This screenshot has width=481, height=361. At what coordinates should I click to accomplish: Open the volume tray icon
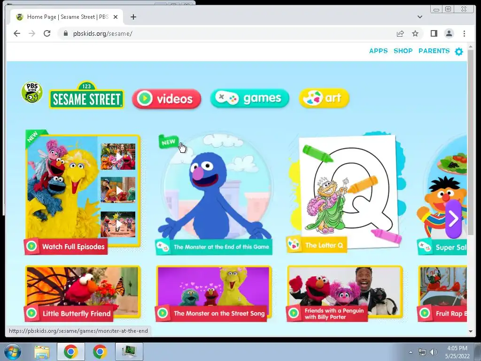[x=433, y=352]
